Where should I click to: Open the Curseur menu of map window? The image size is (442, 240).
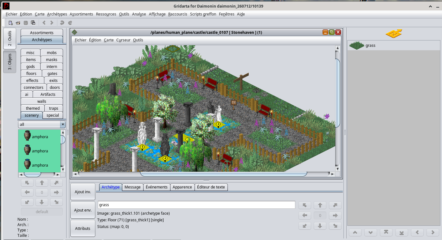(123, 40)
